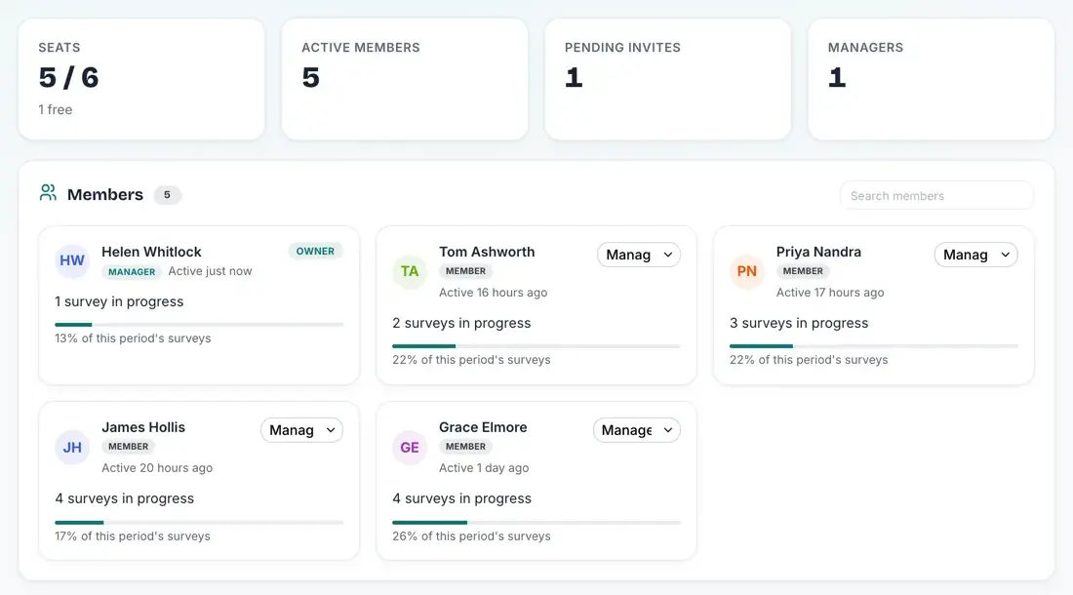Viewport: 1073px width, 595px height.
Task: Click the MEMBER badge under Priya Nandra
Action: 803,271
